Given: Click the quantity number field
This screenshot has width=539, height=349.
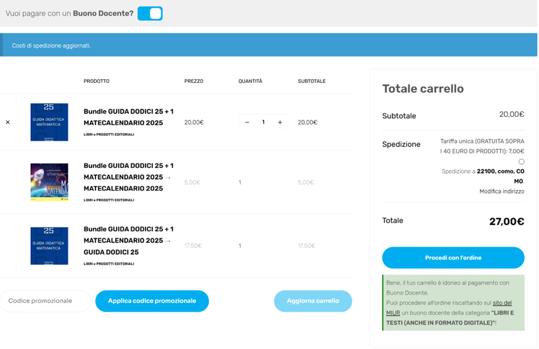Looking at the screenshot, I should 263,122.
